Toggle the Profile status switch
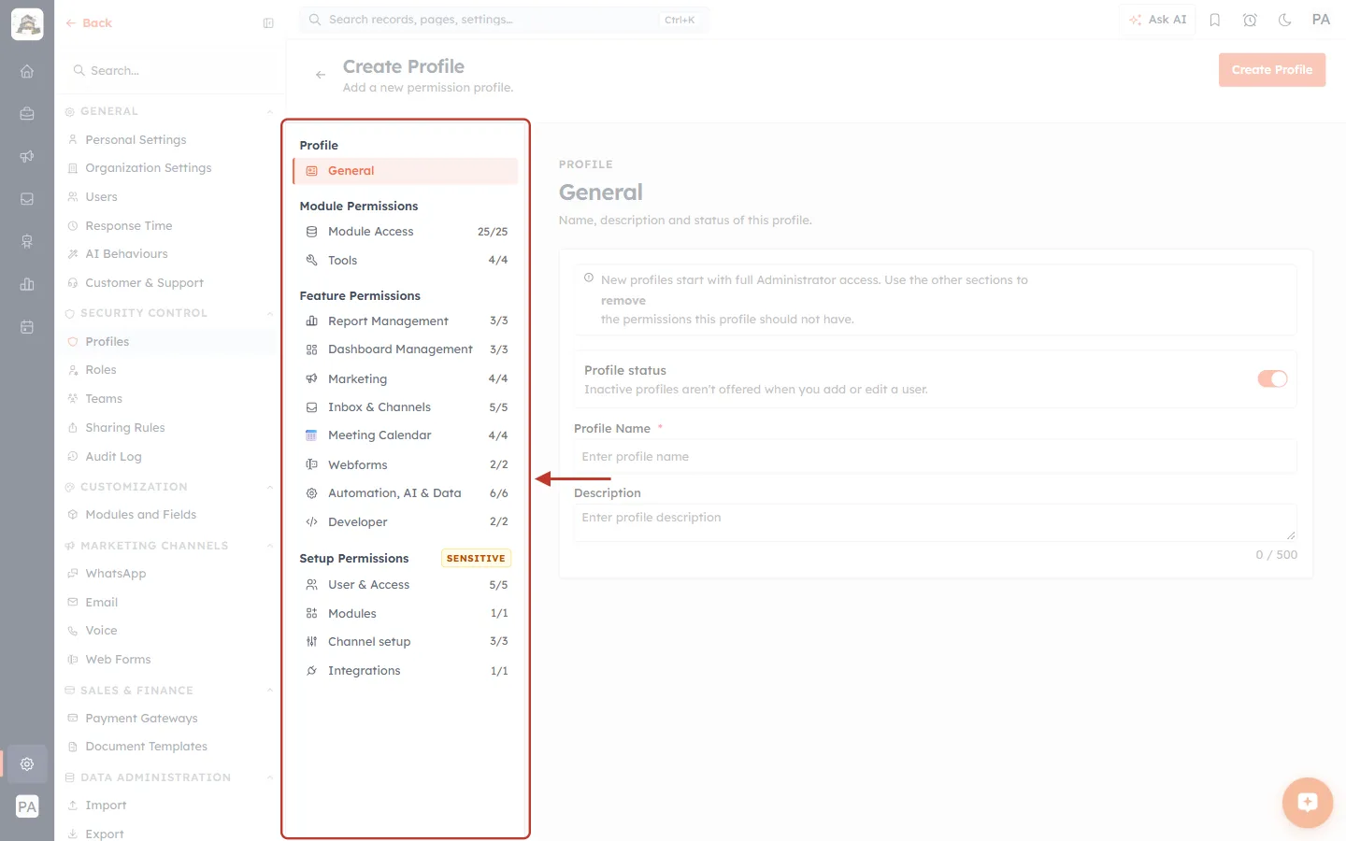This screenshot has height=841, width=1346. pyautogui.click(x=1272, y=378)
